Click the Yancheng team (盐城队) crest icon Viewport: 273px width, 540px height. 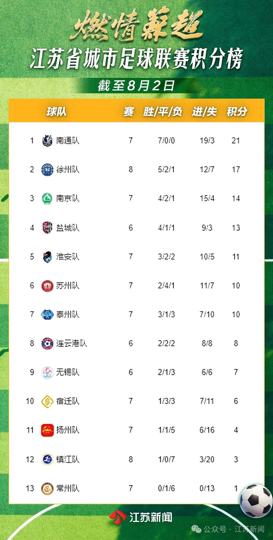click(47, 227)
